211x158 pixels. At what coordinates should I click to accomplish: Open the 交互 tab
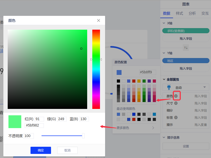205,14
